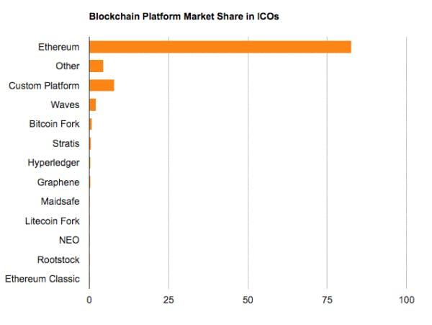Screen dimensions: 432x325
Task: Select the Stratis label
Action: [x=66, y=143]
